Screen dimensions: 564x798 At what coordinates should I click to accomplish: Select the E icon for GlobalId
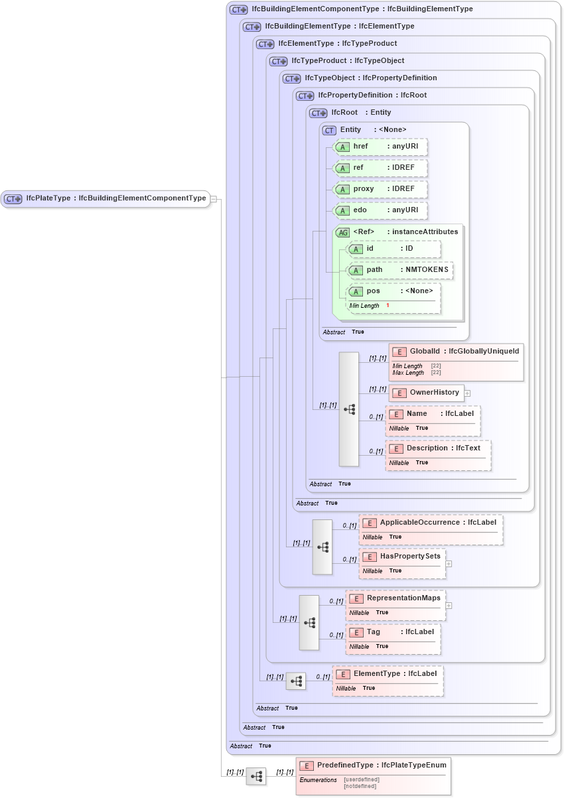pos(399,352)
